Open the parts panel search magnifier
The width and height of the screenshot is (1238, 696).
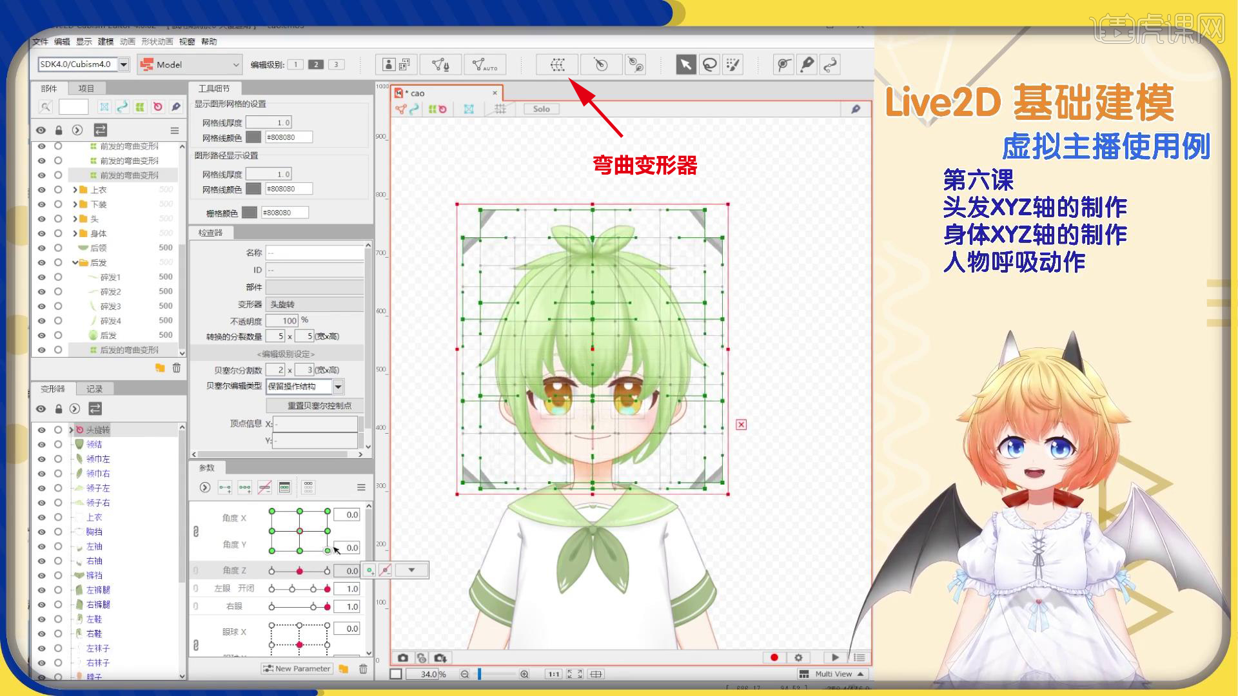44,106
